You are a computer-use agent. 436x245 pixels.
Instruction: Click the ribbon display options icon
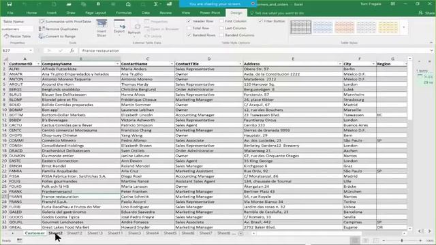pyautogui.click(x=393, y=4)
